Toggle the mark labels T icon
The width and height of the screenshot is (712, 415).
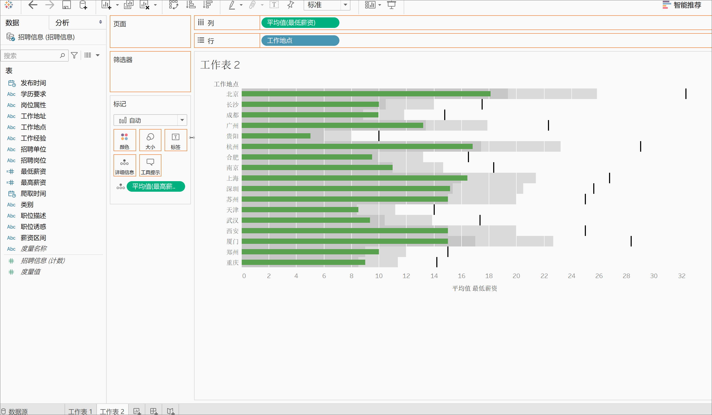pyautogui.click(x=274, y=5)
